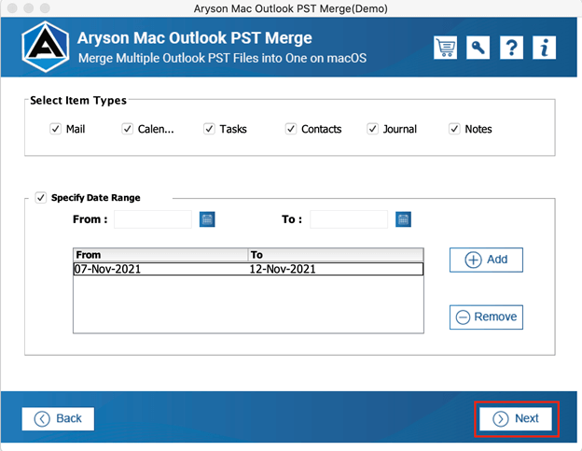Toggle the Tasks checkbox

[x=209, y=129]
